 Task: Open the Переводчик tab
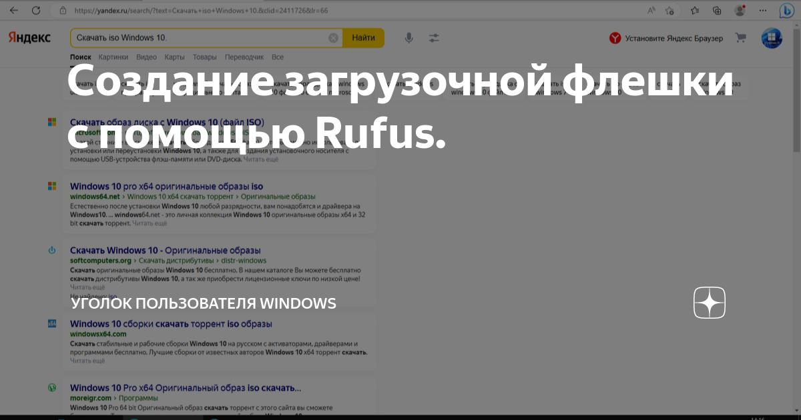coord(244,57)
